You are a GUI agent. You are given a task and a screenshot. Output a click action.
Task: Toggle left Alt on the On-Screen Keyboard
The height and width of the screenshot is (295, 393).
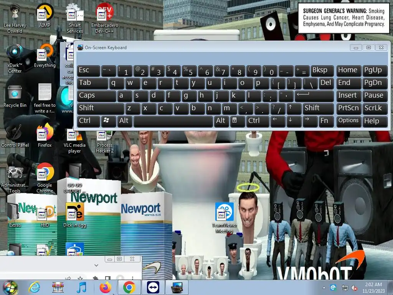click(x=125, y=121)
